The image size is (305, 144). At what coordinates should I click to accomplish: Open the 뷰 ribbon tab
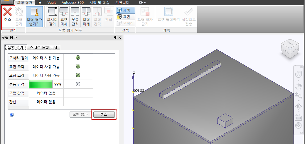pos(40,3)
